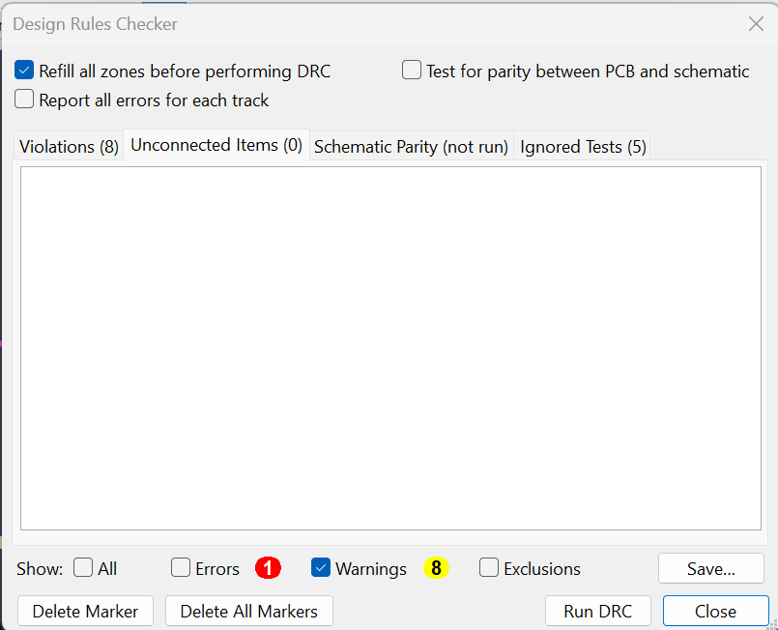
Task: Click the Delete Marker button
Action: tap(85, 611)
